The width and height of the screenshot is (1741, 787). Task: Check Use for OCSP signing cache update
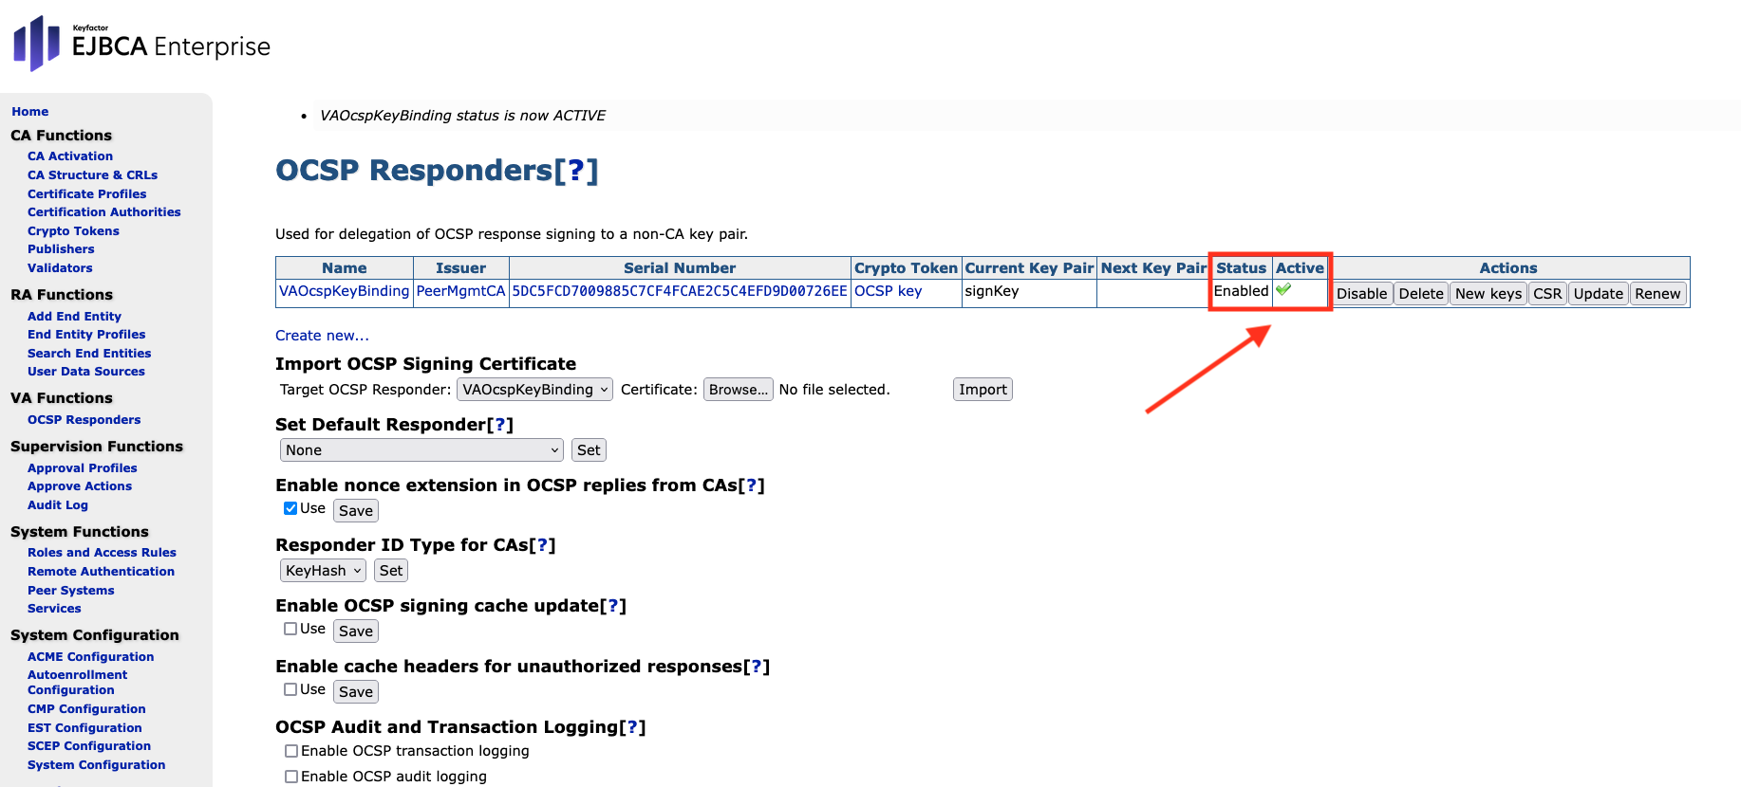coord(290,629)
